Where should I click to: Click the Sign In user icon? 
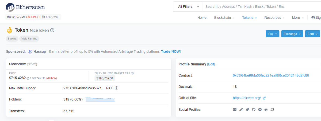(x=313, y=18)
